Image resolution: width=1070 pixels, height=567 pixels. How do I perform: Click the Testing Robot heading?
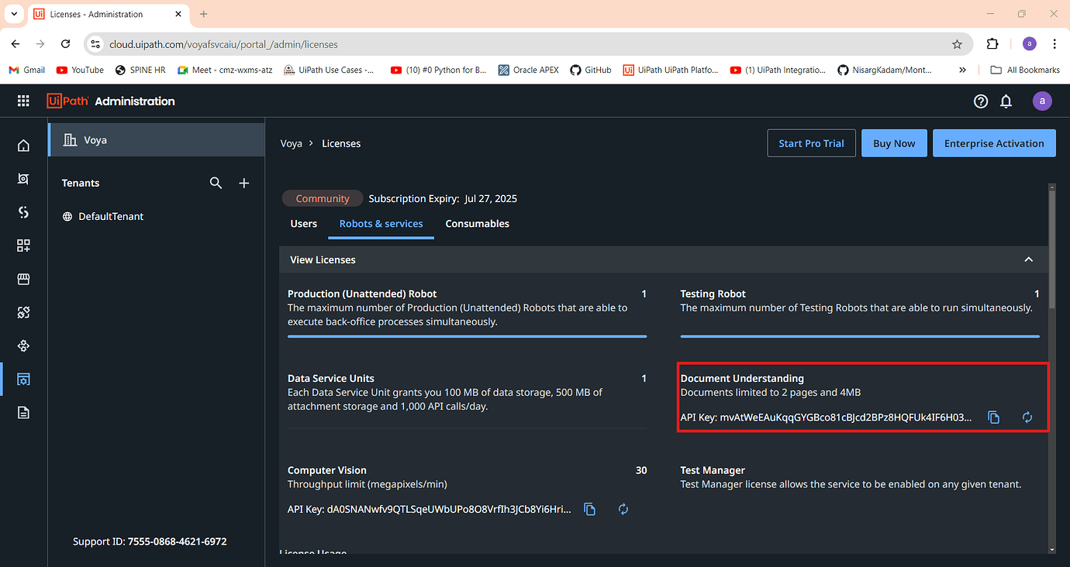(713, 294)
